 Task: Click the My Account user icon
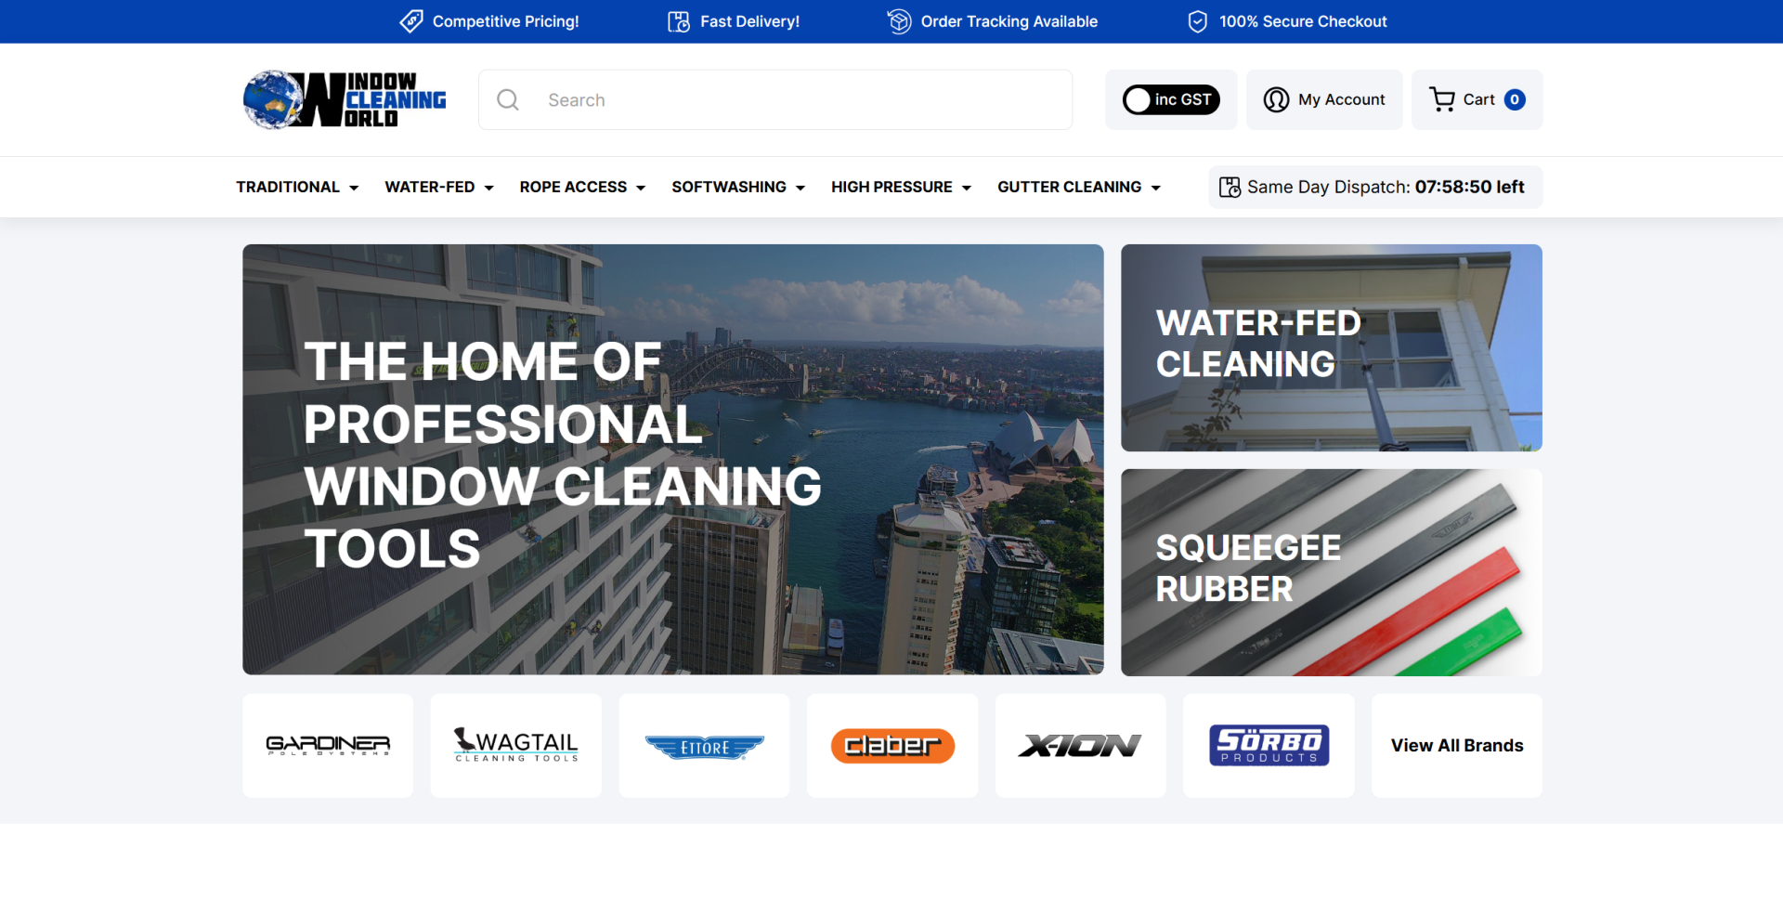pos(1276,99)
